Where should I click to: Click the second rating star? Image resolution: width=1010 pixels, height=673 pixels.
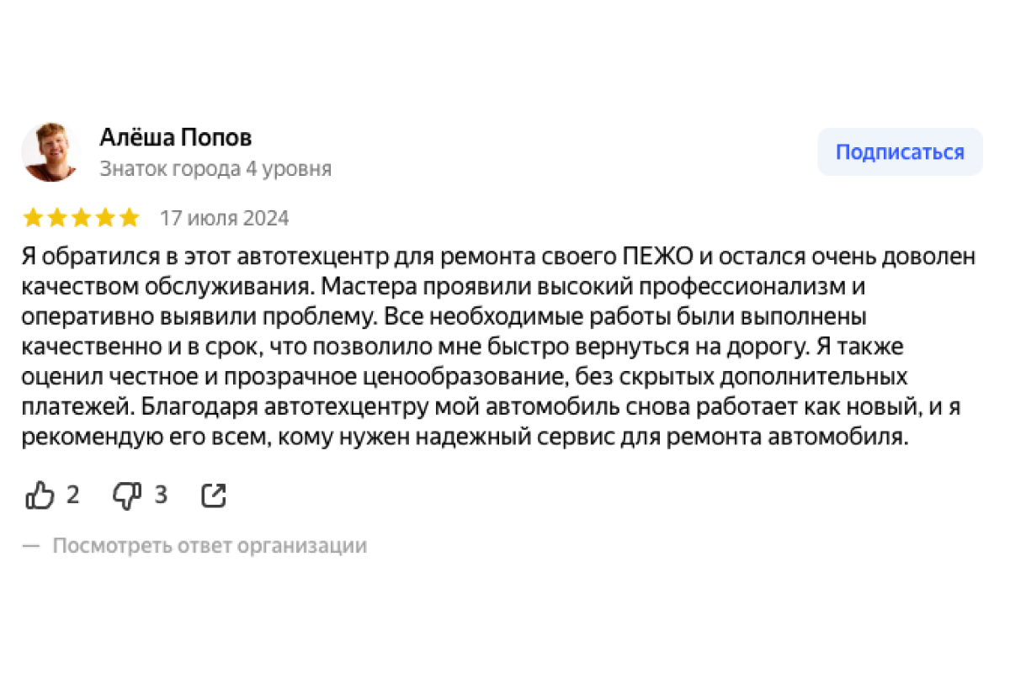point(57,219)
